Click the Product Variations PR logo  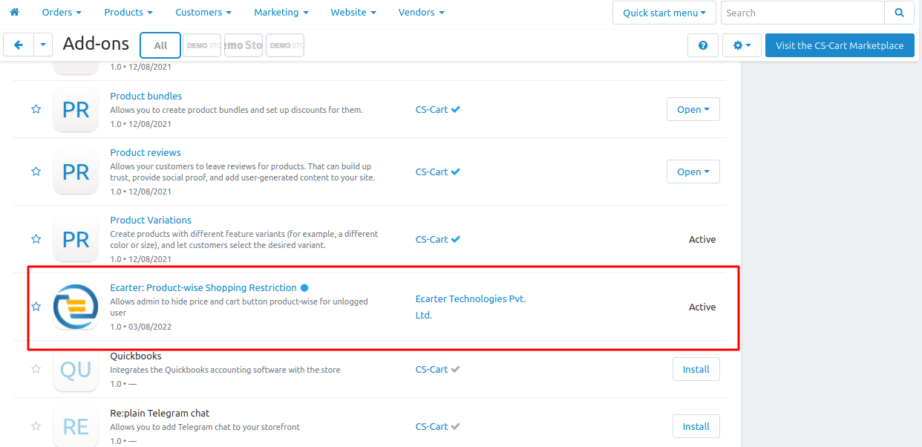coord(76,240)
